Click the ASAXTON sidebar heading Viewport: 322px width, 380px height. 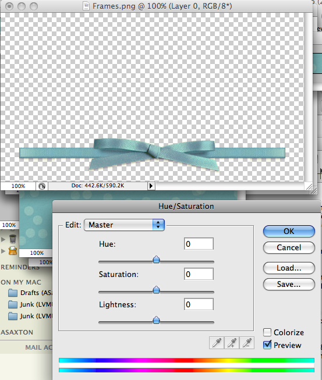tap(17, 332)
